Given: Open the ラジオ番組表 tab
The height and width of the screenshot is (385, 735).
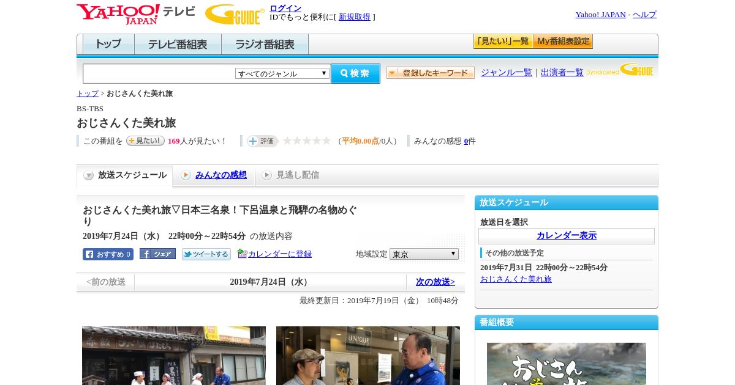Looking at the screenshot, I should (265, 45).
